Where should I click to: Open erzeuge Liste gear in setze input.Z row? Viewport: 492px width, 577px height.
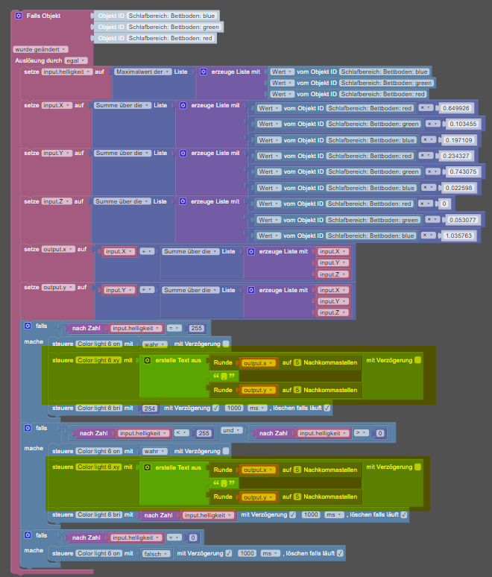(183, 201)
